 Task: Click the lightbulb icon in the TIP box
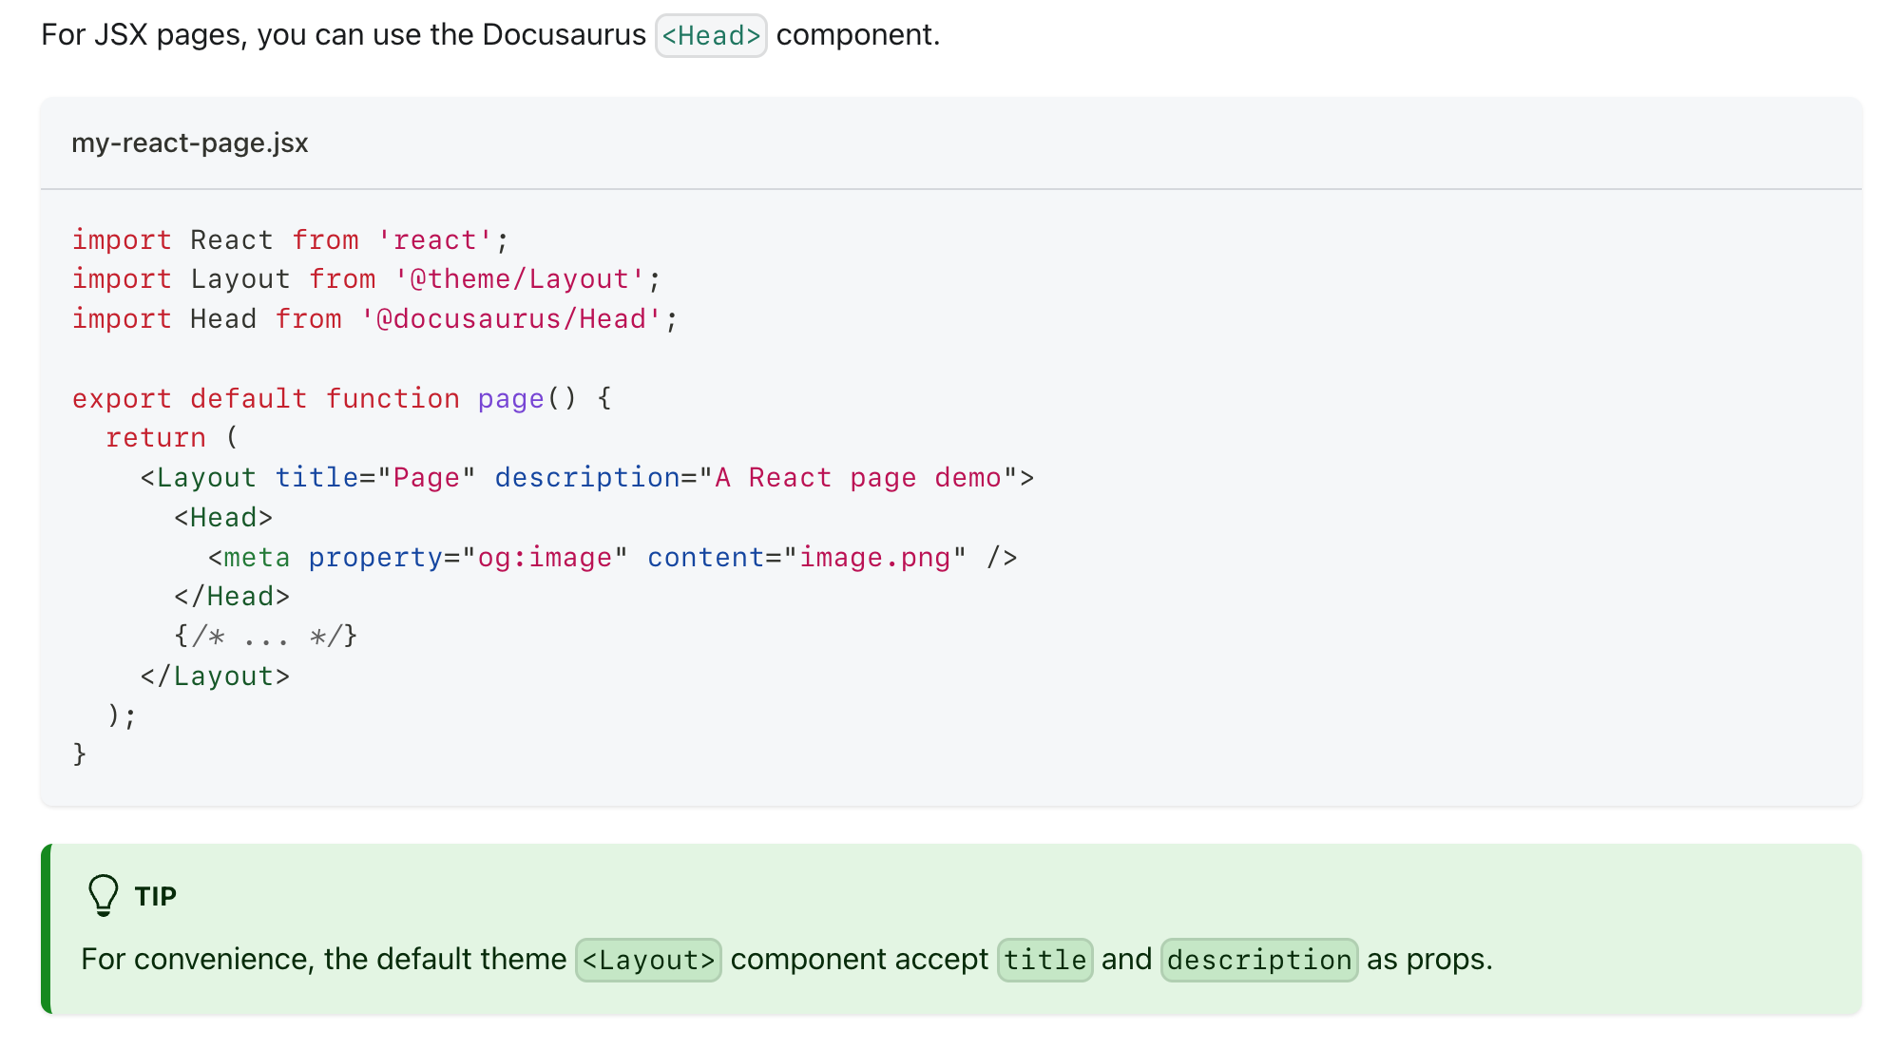[x=103, y=894]
